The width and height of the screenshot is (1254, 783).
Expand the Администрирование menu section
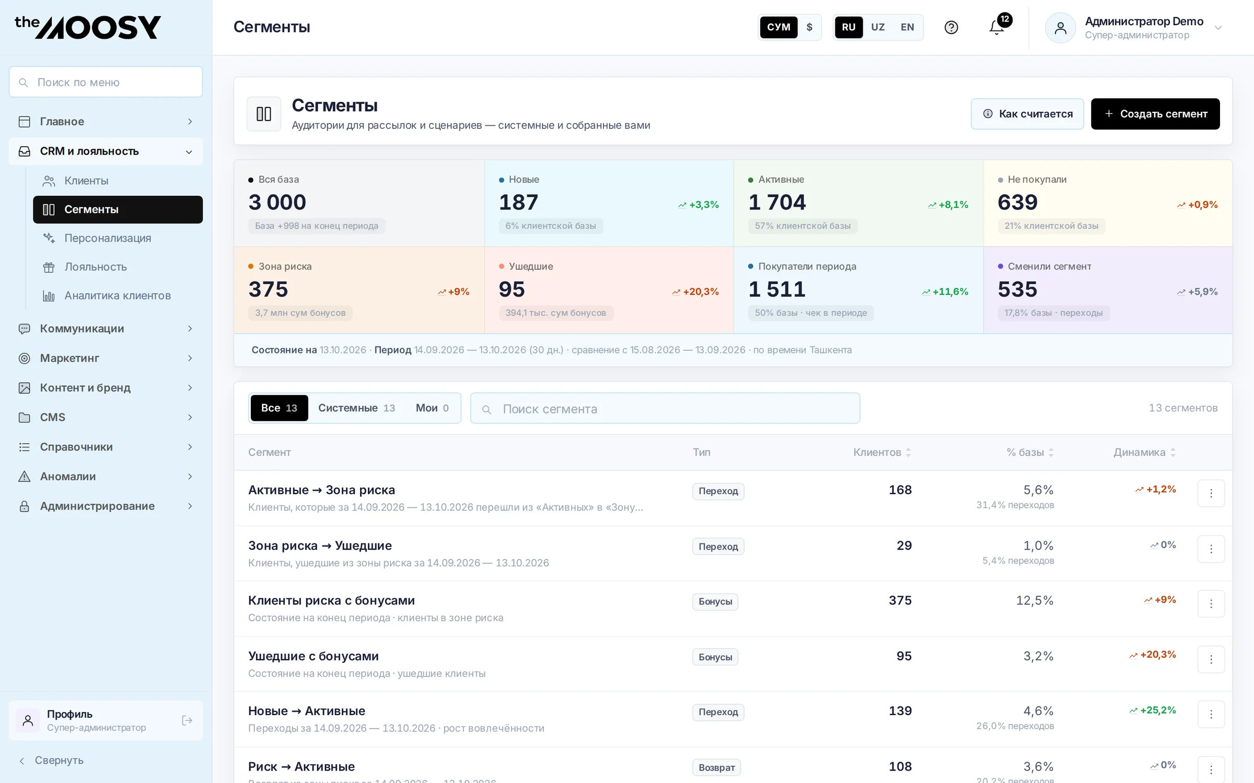pyautogui.click(x=106, y=506)
